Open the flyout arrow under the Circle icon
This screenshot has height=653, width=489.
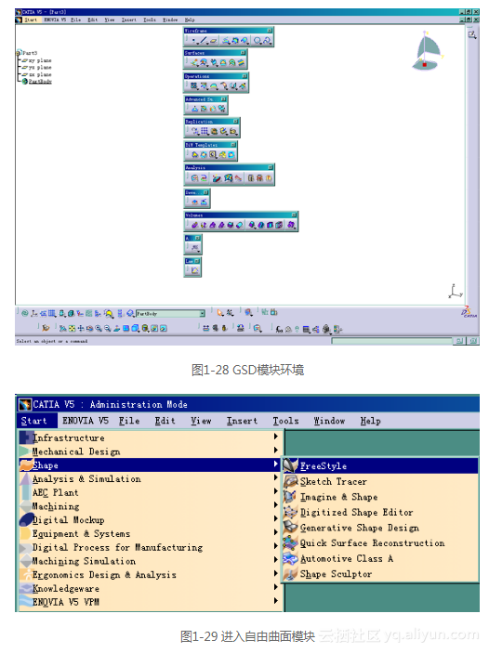coord(261,44)
